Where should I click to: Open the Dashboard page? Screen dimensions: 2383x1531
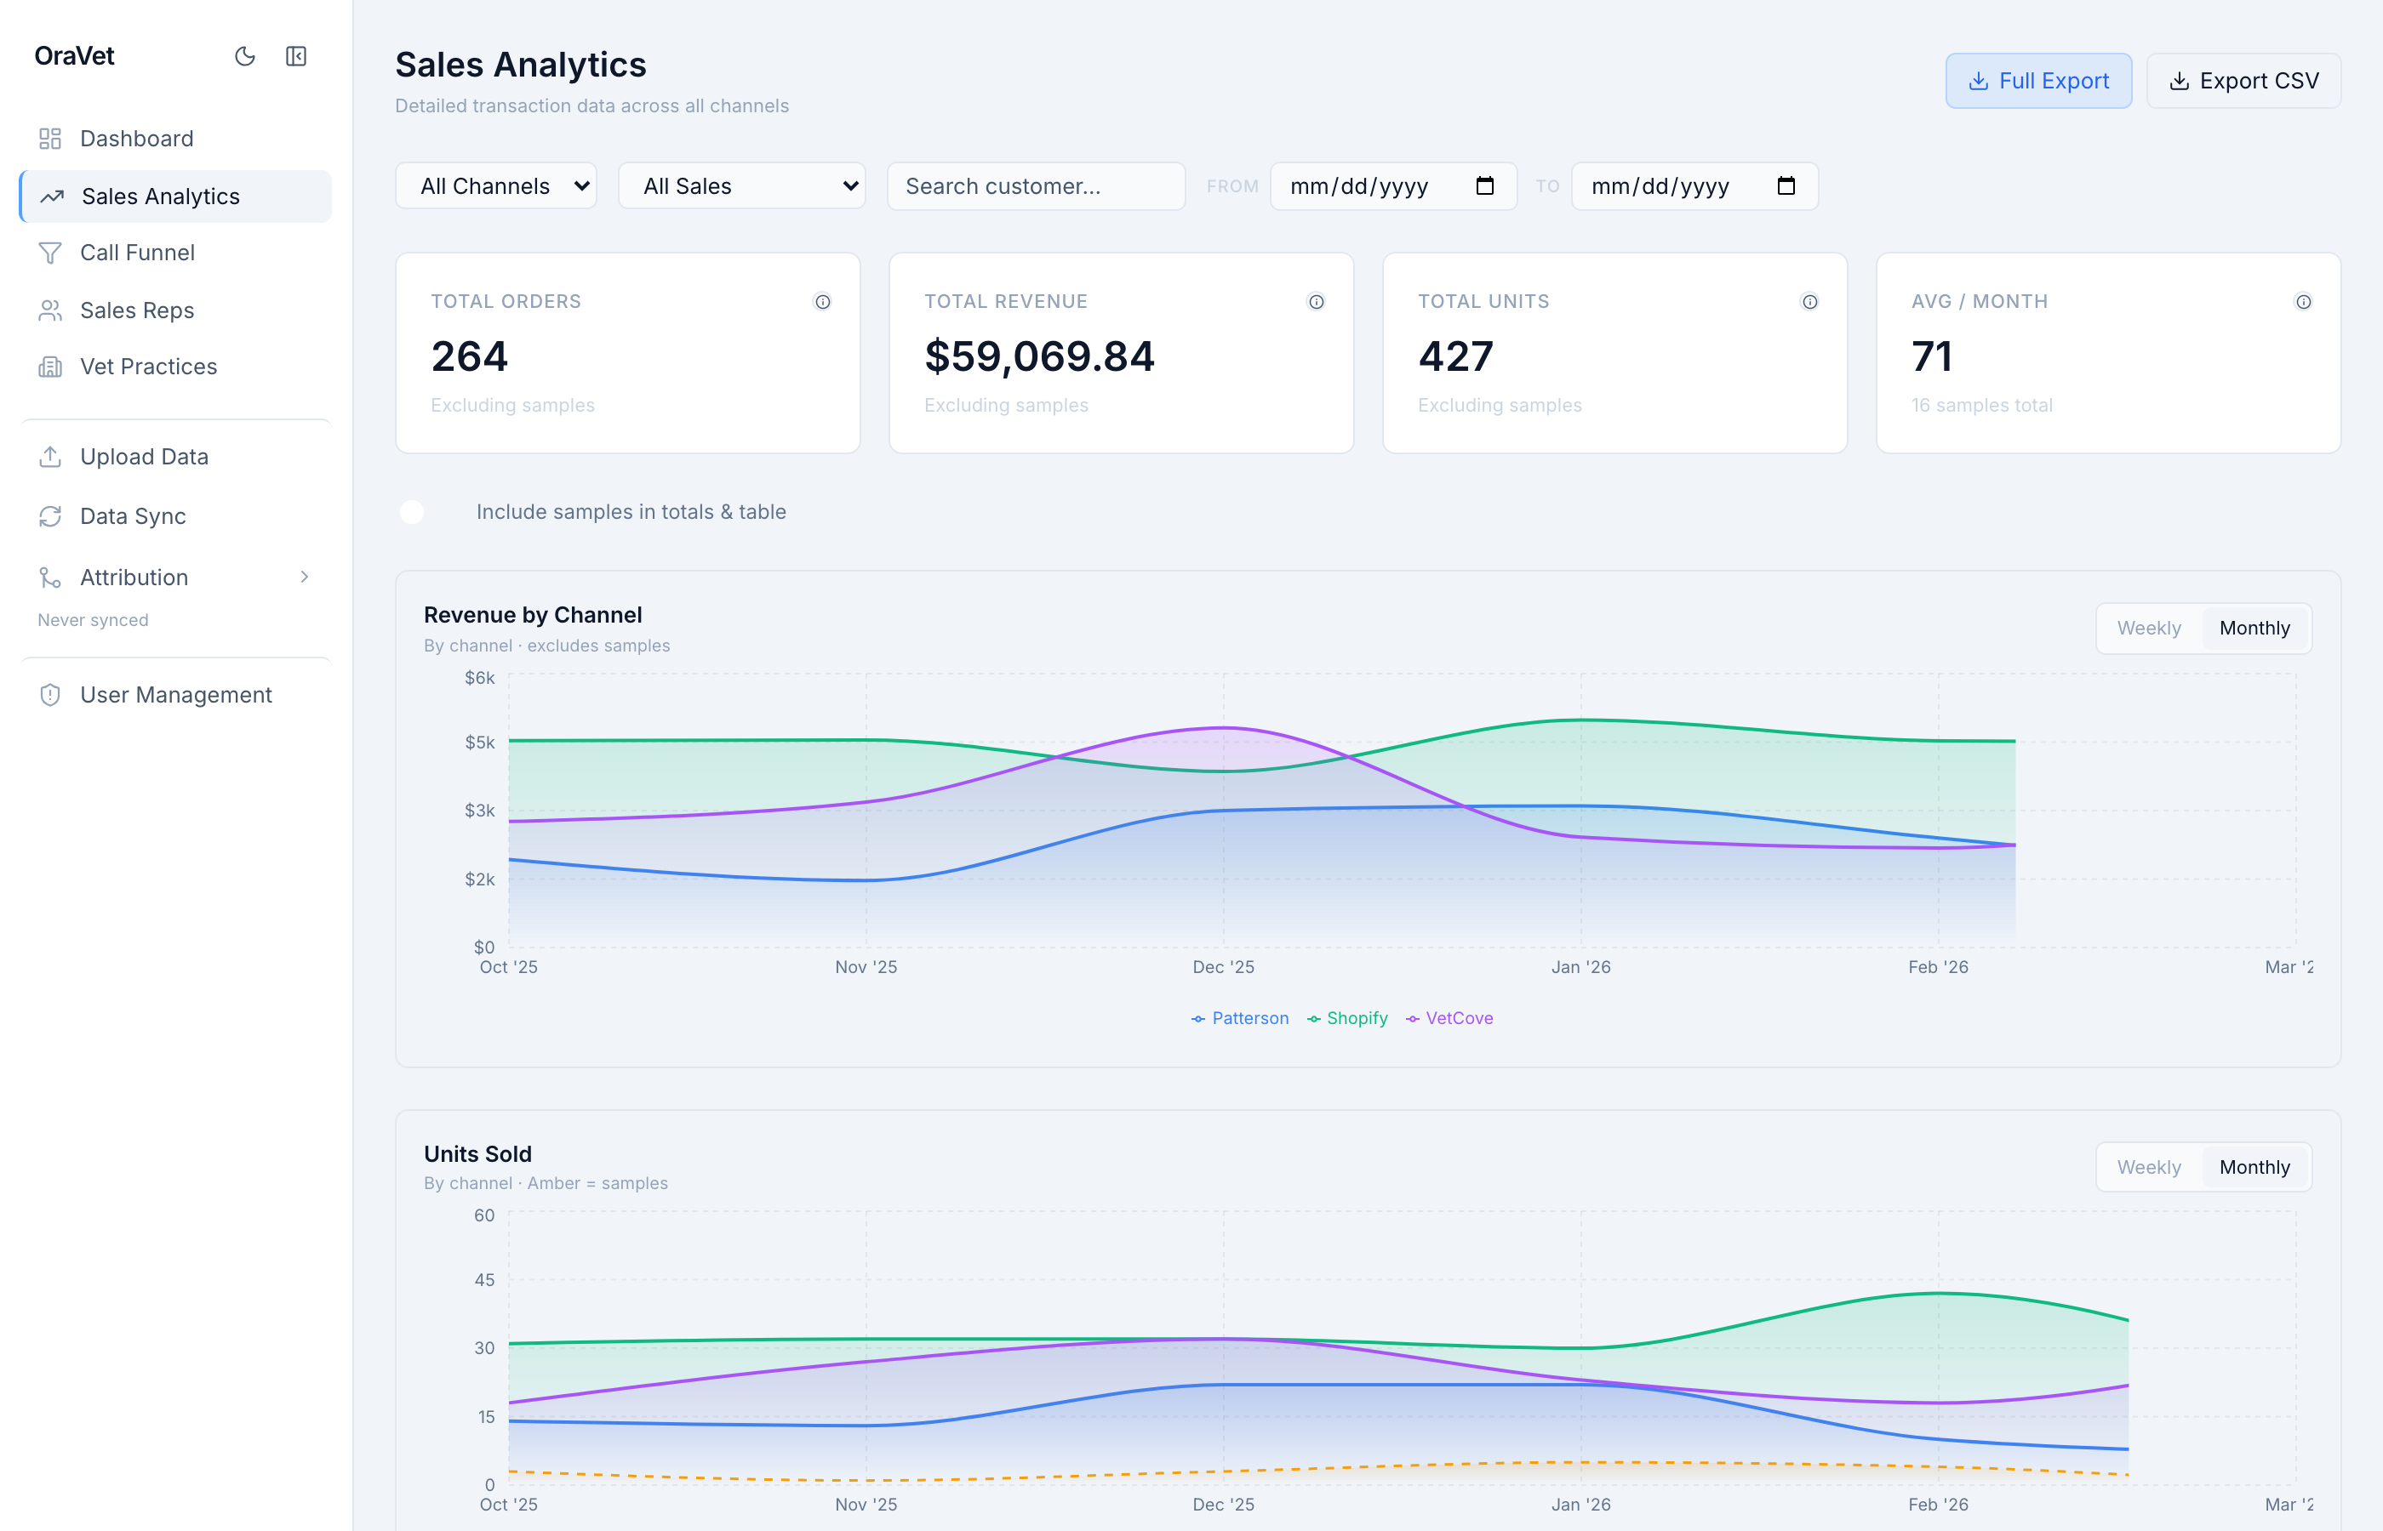(x=176, y=139)
